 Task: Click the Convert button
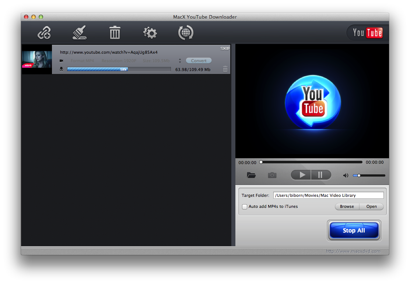(x=199, y=61)
